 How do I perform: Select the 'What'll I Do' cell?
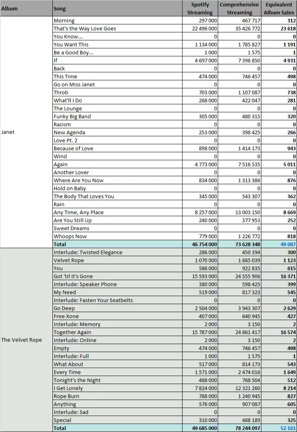pyautogui.click(x=117, y=100)
